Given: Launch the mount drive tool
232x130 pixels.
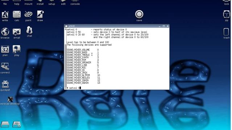Looking at the screenshot, I should coord(28,2).
